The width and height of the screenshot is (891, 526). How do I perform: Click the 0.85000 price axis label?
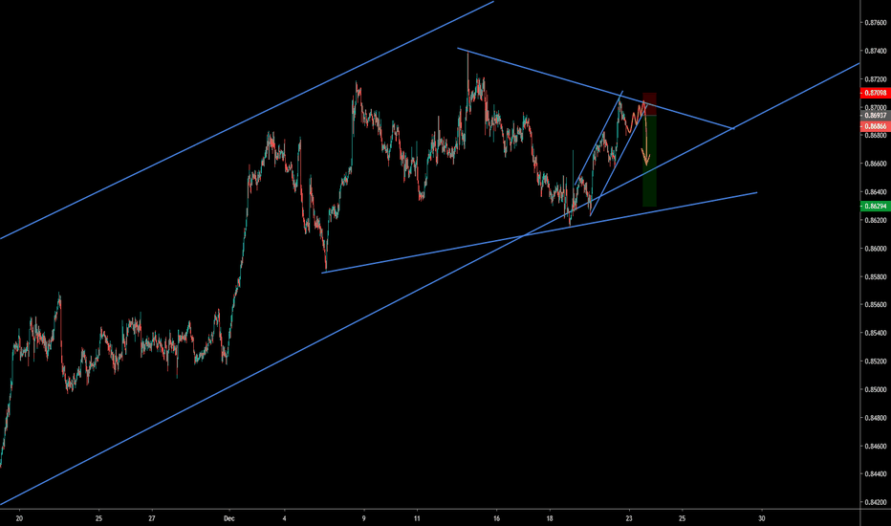pyautogui.click(x=875, y=390)
